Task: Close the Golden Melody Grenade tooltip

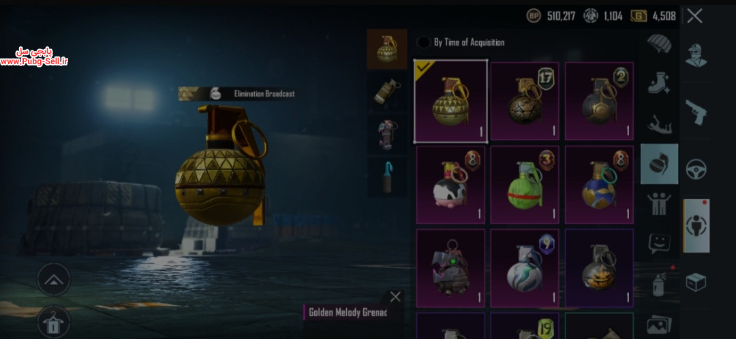Action: (395, 297)
